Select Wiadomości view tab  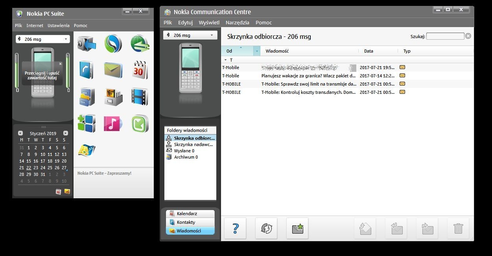click(x=190, y=231)
